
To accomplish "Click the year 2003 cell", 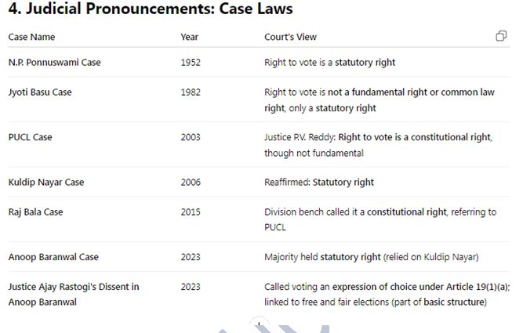I will click(191, 137).
